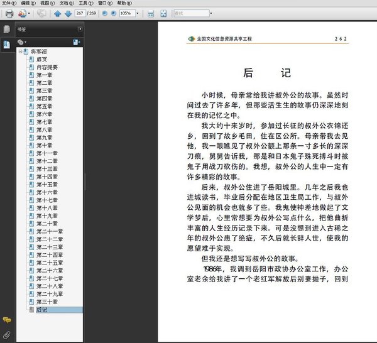Open the Pages thumbnail panel icon
This screenshot has height=343, width=377.
point(7,29)
